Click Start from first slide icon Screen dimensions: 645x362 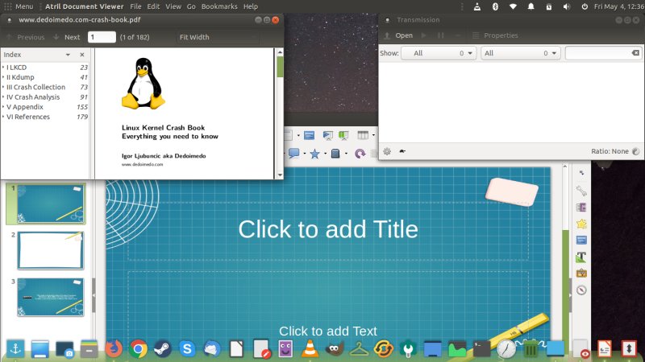click(x=328, y=135)
